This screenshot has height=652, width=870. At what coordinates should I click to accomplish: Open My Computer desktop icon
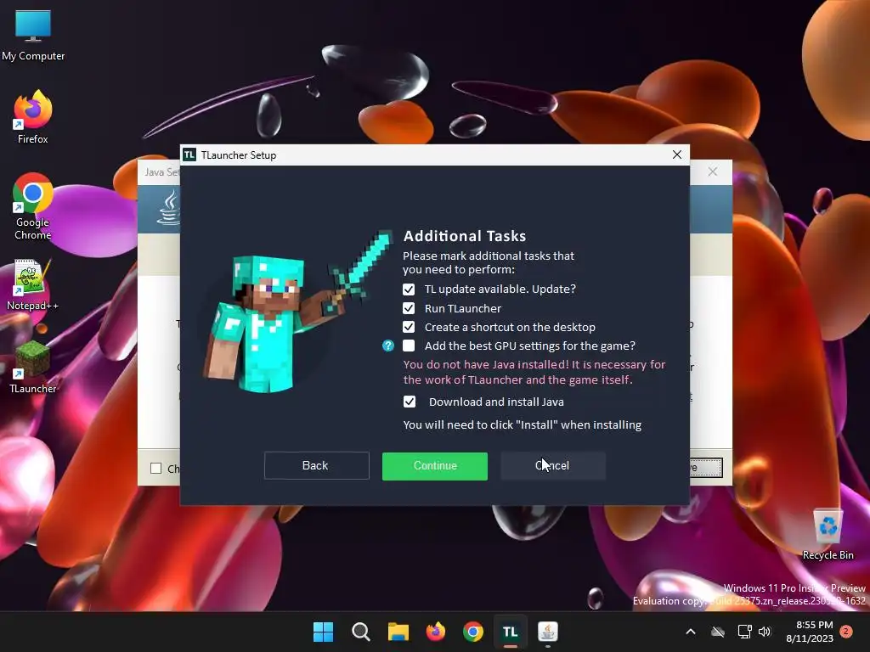point(33,35)
